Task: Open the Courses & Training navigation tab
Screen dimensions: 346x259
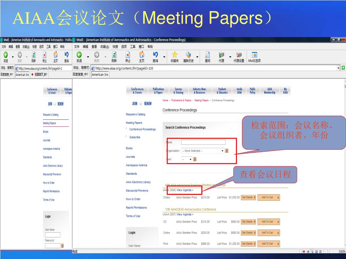Action: click(x=178, y=91)
